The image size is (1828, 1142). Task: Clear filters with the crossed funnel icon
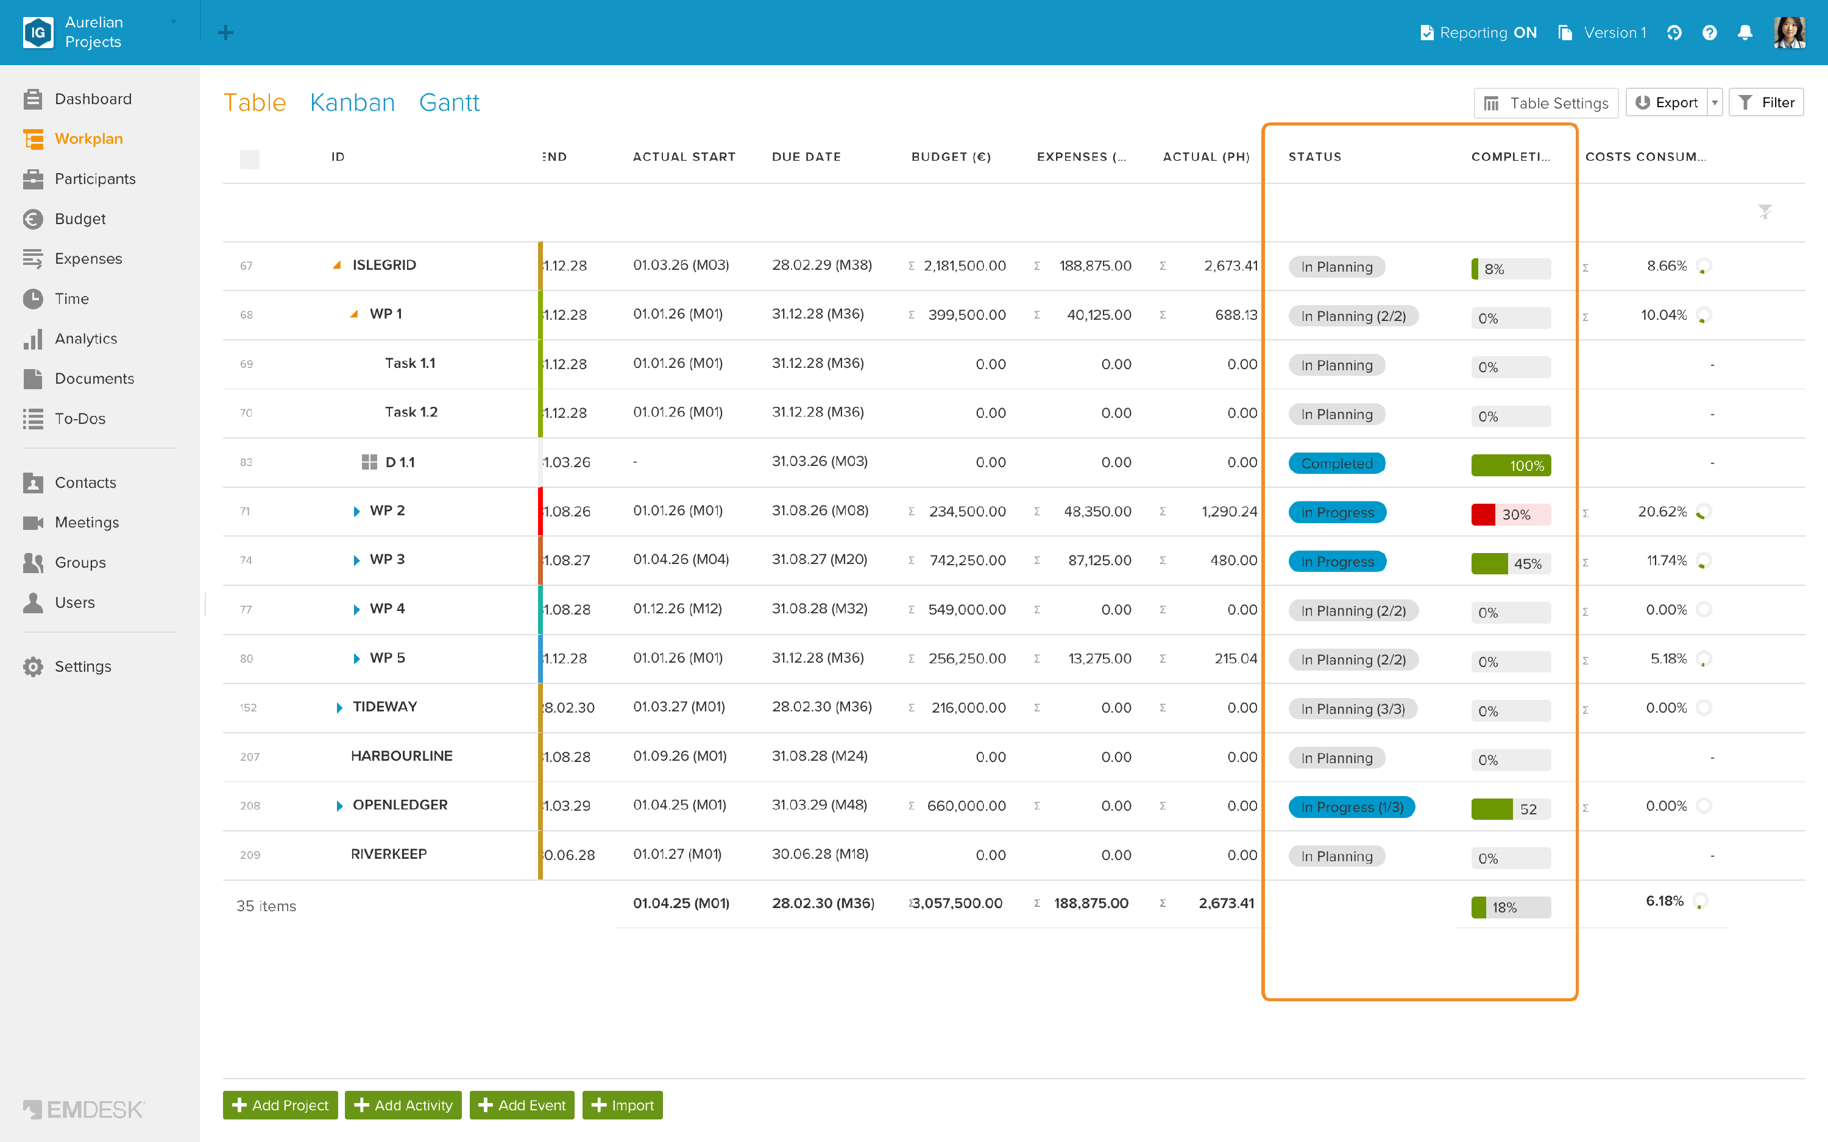pyautogui.click(x=1765, y=212)
